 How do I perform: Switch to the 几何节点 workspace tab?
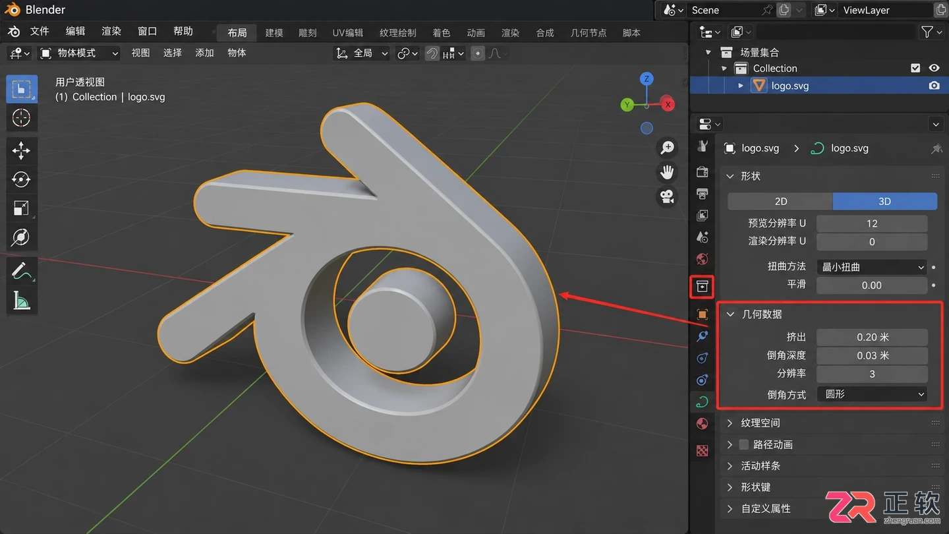click(x=589, y=32)
